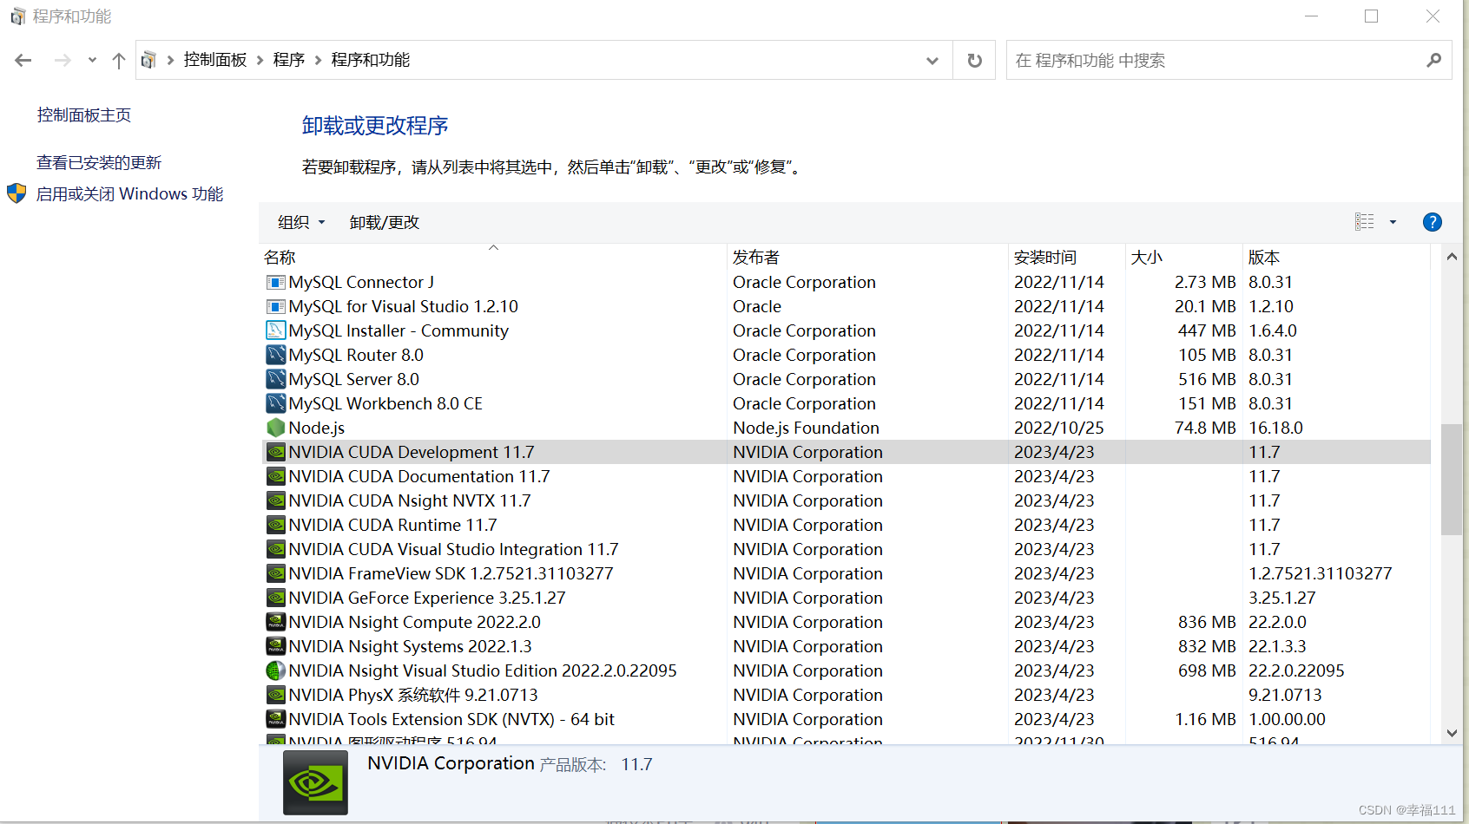
Task: Select NVIDIA GeForce Experience 3.25.1.27 name
Action: [427, 598]
